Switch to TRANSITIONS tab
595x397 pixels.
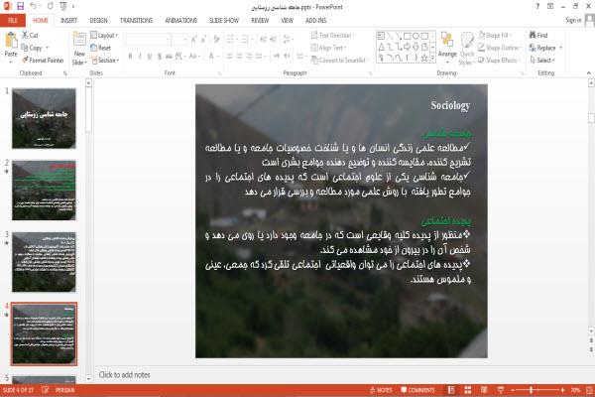136,21
